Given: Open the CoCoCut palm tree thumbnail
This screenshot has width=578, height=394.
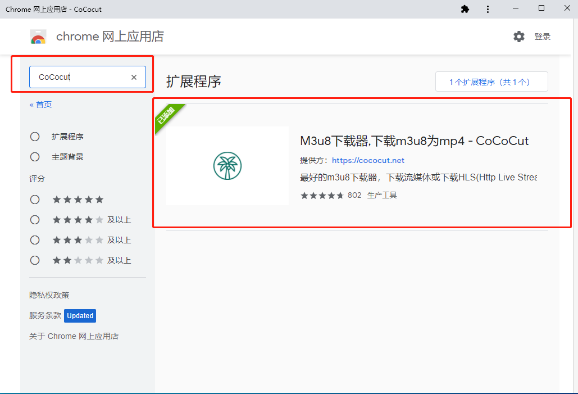Looking at the screenshot, I should [x=227, y=166].
